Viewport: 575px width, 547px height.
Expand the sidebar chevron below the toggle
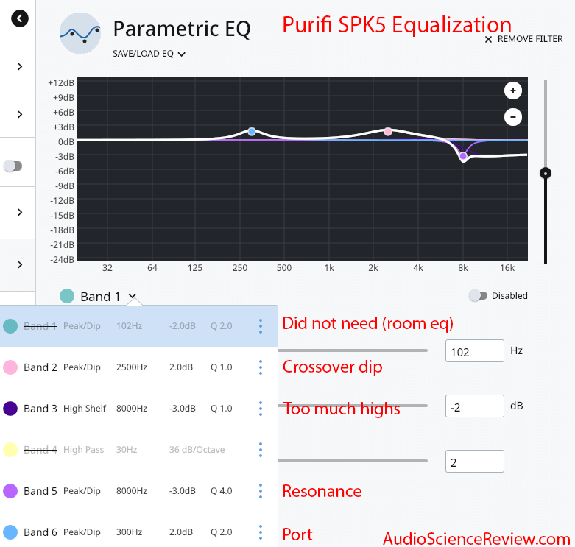click(20, 212)
